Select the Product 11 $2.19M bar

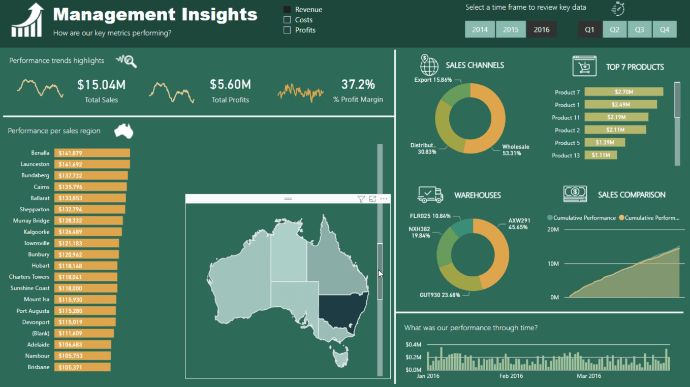[x=616, y=117]
